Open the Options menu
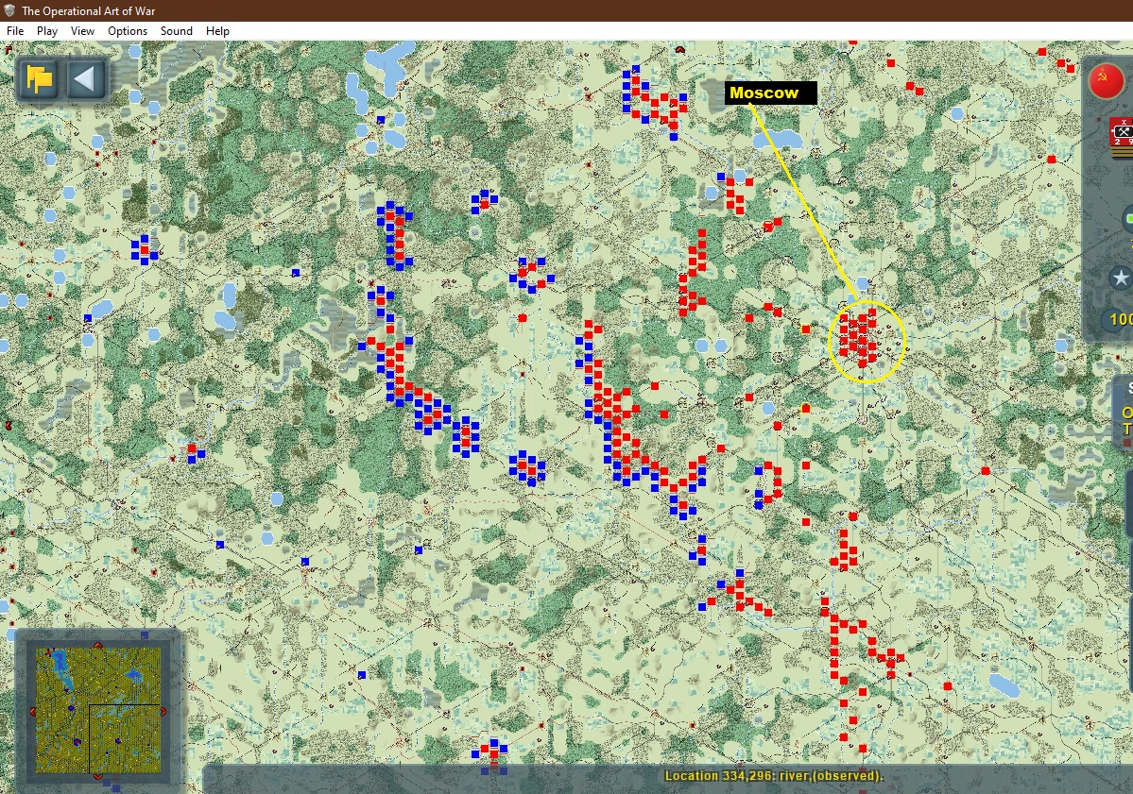The height and width of the screenshot is (794, 1133). pos(128,31)
